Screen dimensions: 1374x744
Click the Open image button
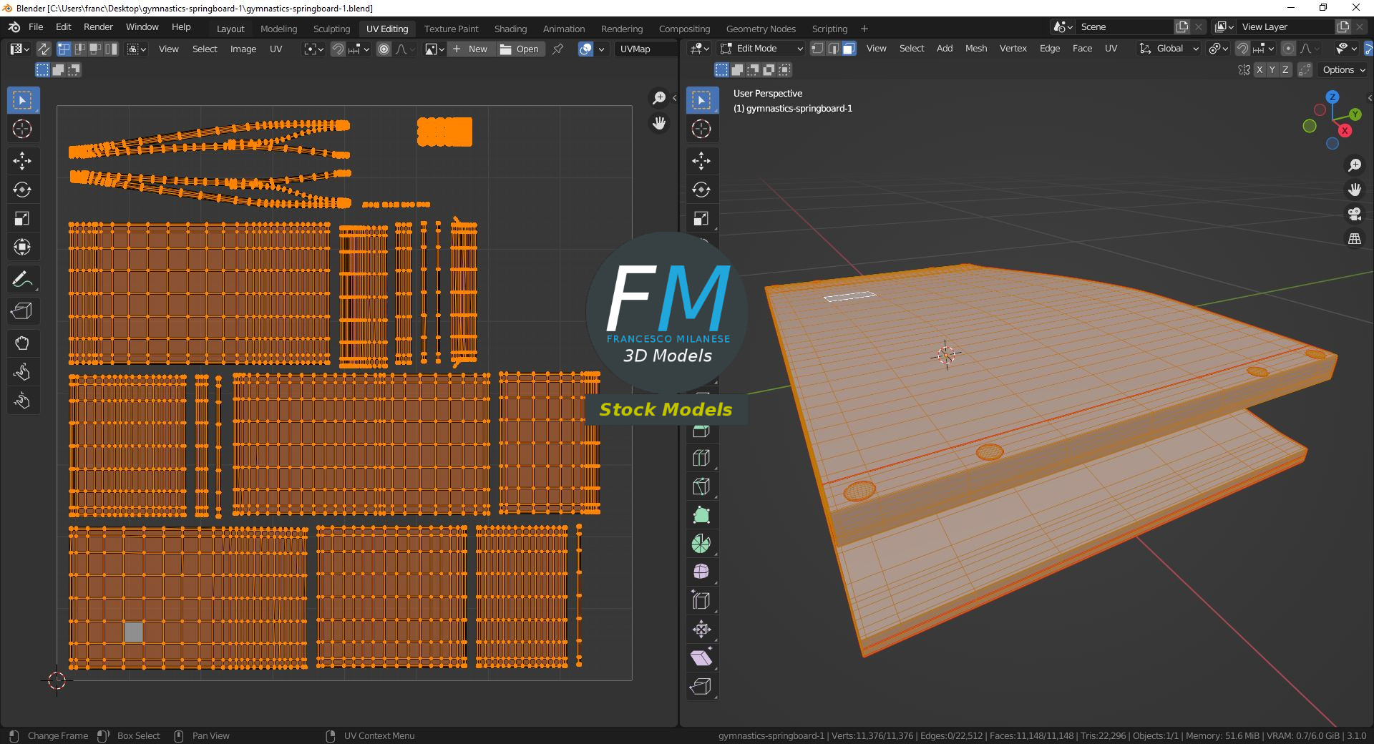520,49
